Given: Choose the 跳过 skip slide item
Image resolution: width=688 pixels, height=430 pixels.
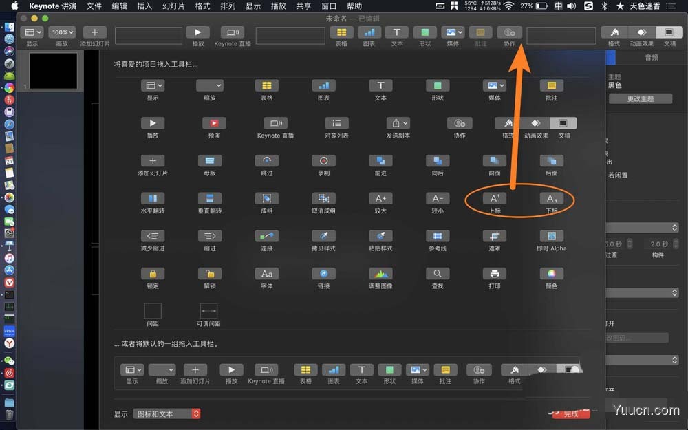Looking at the screenshot, I should tap(267, 161).
